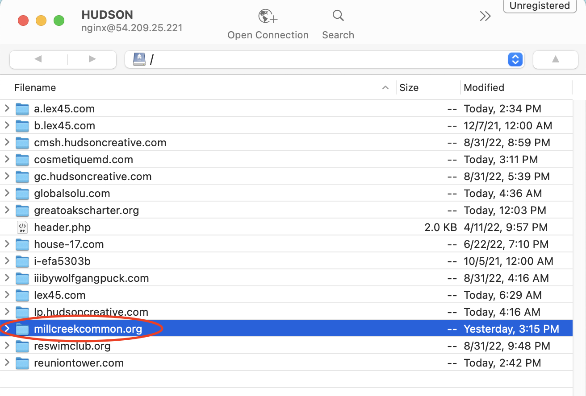Image resolution: width=586 pixels, height=396 pixels.
Task: Click the a.lex45.com folder icon
Action: point(22,109)
